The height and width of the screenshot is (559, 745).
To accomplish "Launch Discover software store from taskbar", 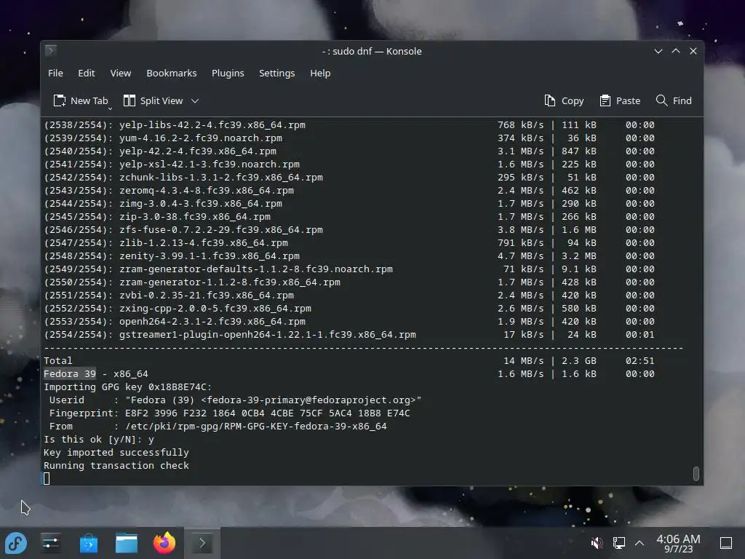I will pyautogui.click(x=88, y=543).
